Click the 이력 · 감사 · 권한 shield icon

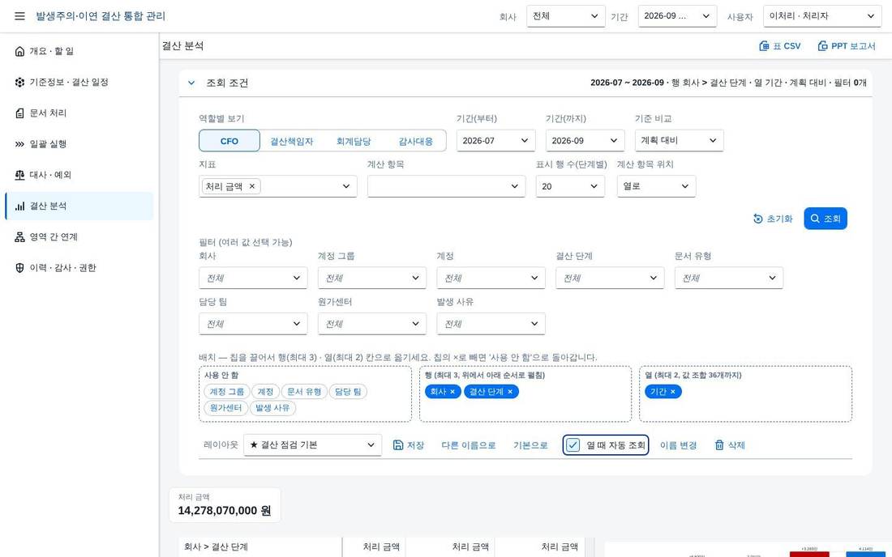[x=20, y=268]
